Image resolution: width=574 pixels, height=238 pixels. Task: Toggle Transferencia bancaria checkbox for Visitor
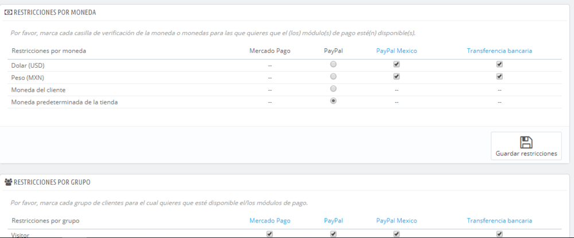(499, 234)
